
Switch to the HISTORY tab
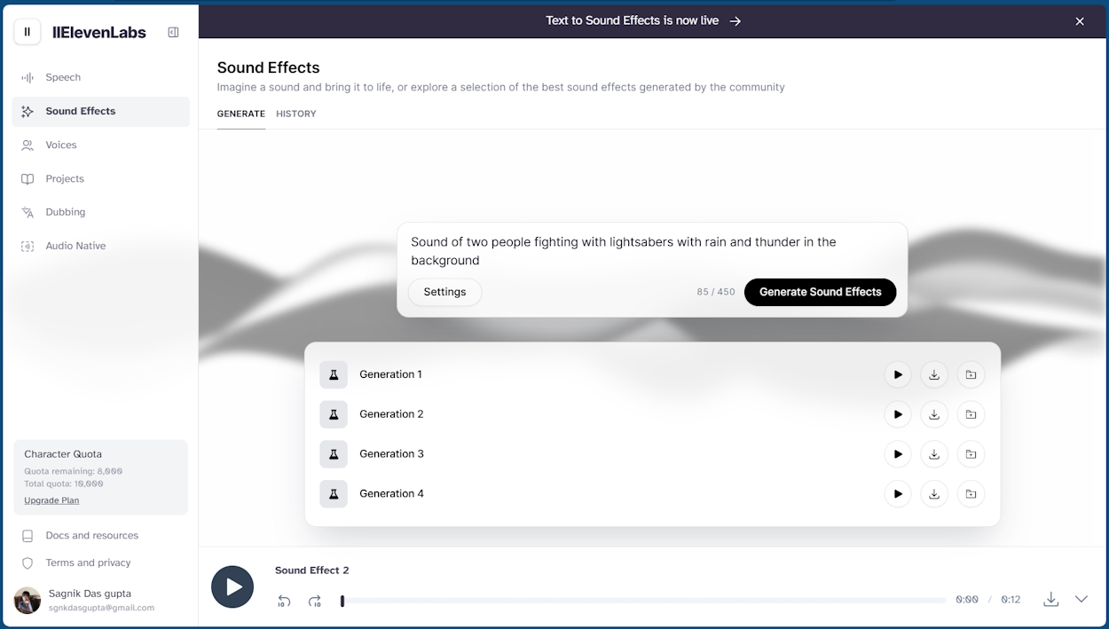tap(295, 114)
